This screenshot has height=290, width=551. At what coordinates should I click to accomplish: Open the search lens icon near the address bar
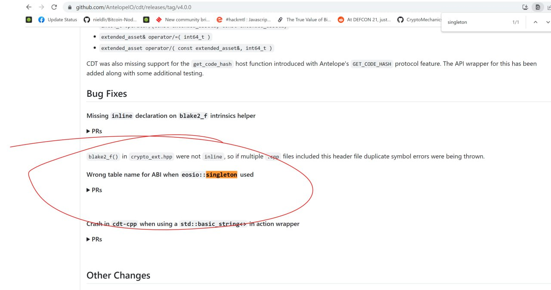(538, 7)
